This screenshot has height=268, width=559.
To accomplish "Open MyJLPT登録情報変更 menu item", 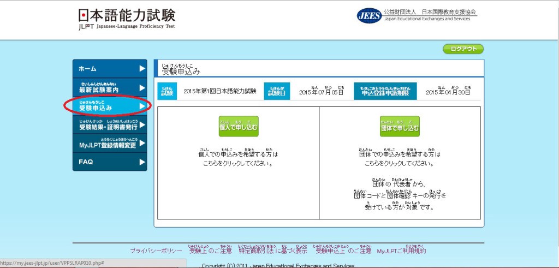I will (110, 143).
